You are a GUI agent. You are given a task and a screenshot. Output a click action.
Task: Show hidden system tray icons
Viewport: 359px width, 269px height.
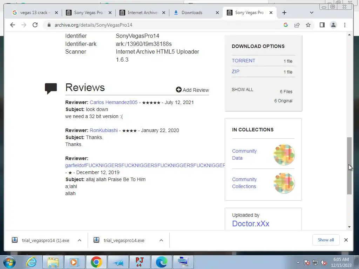tap(298, 262)
